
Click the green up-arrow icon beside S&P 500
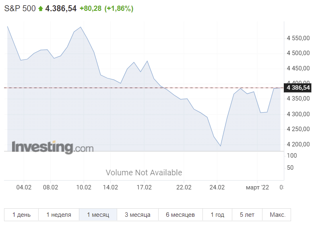41,9
